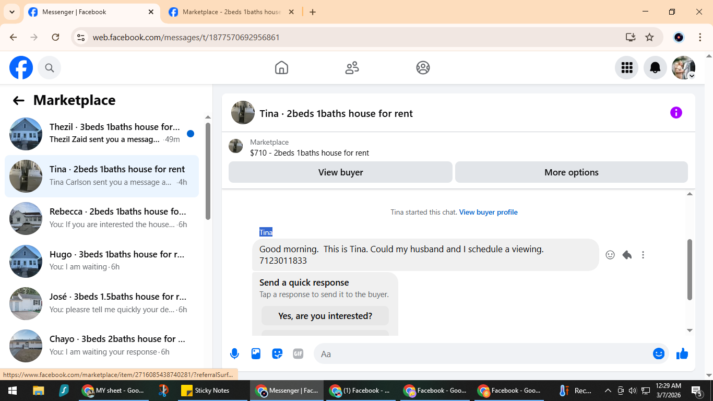Open the Hugo 3beds 1baths conversation

pyautogui.click(x=102, y=261)
